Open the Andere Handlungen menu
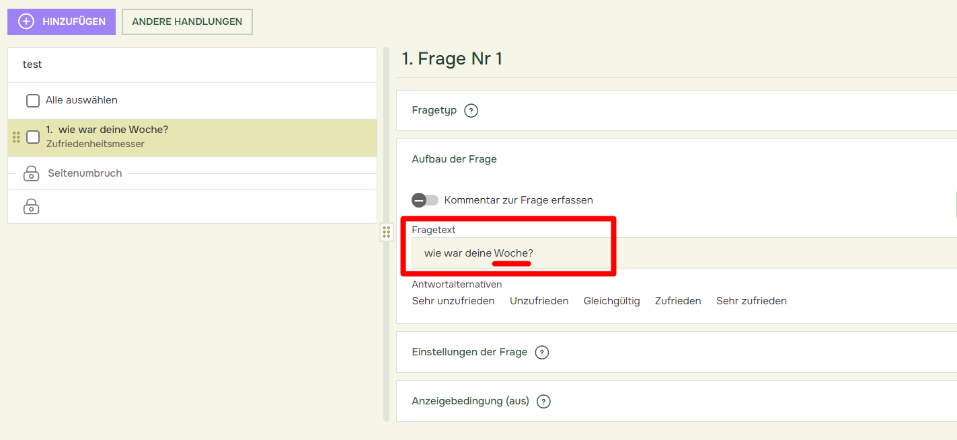 click(187, 21)
